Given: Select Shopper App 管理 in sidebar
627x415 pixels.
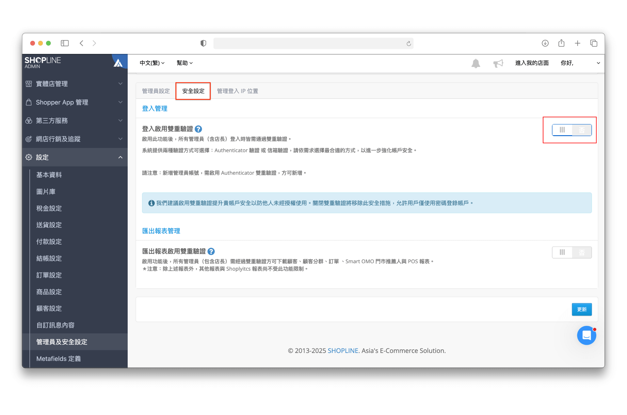Looking at the screenshot, I should 62,102.
